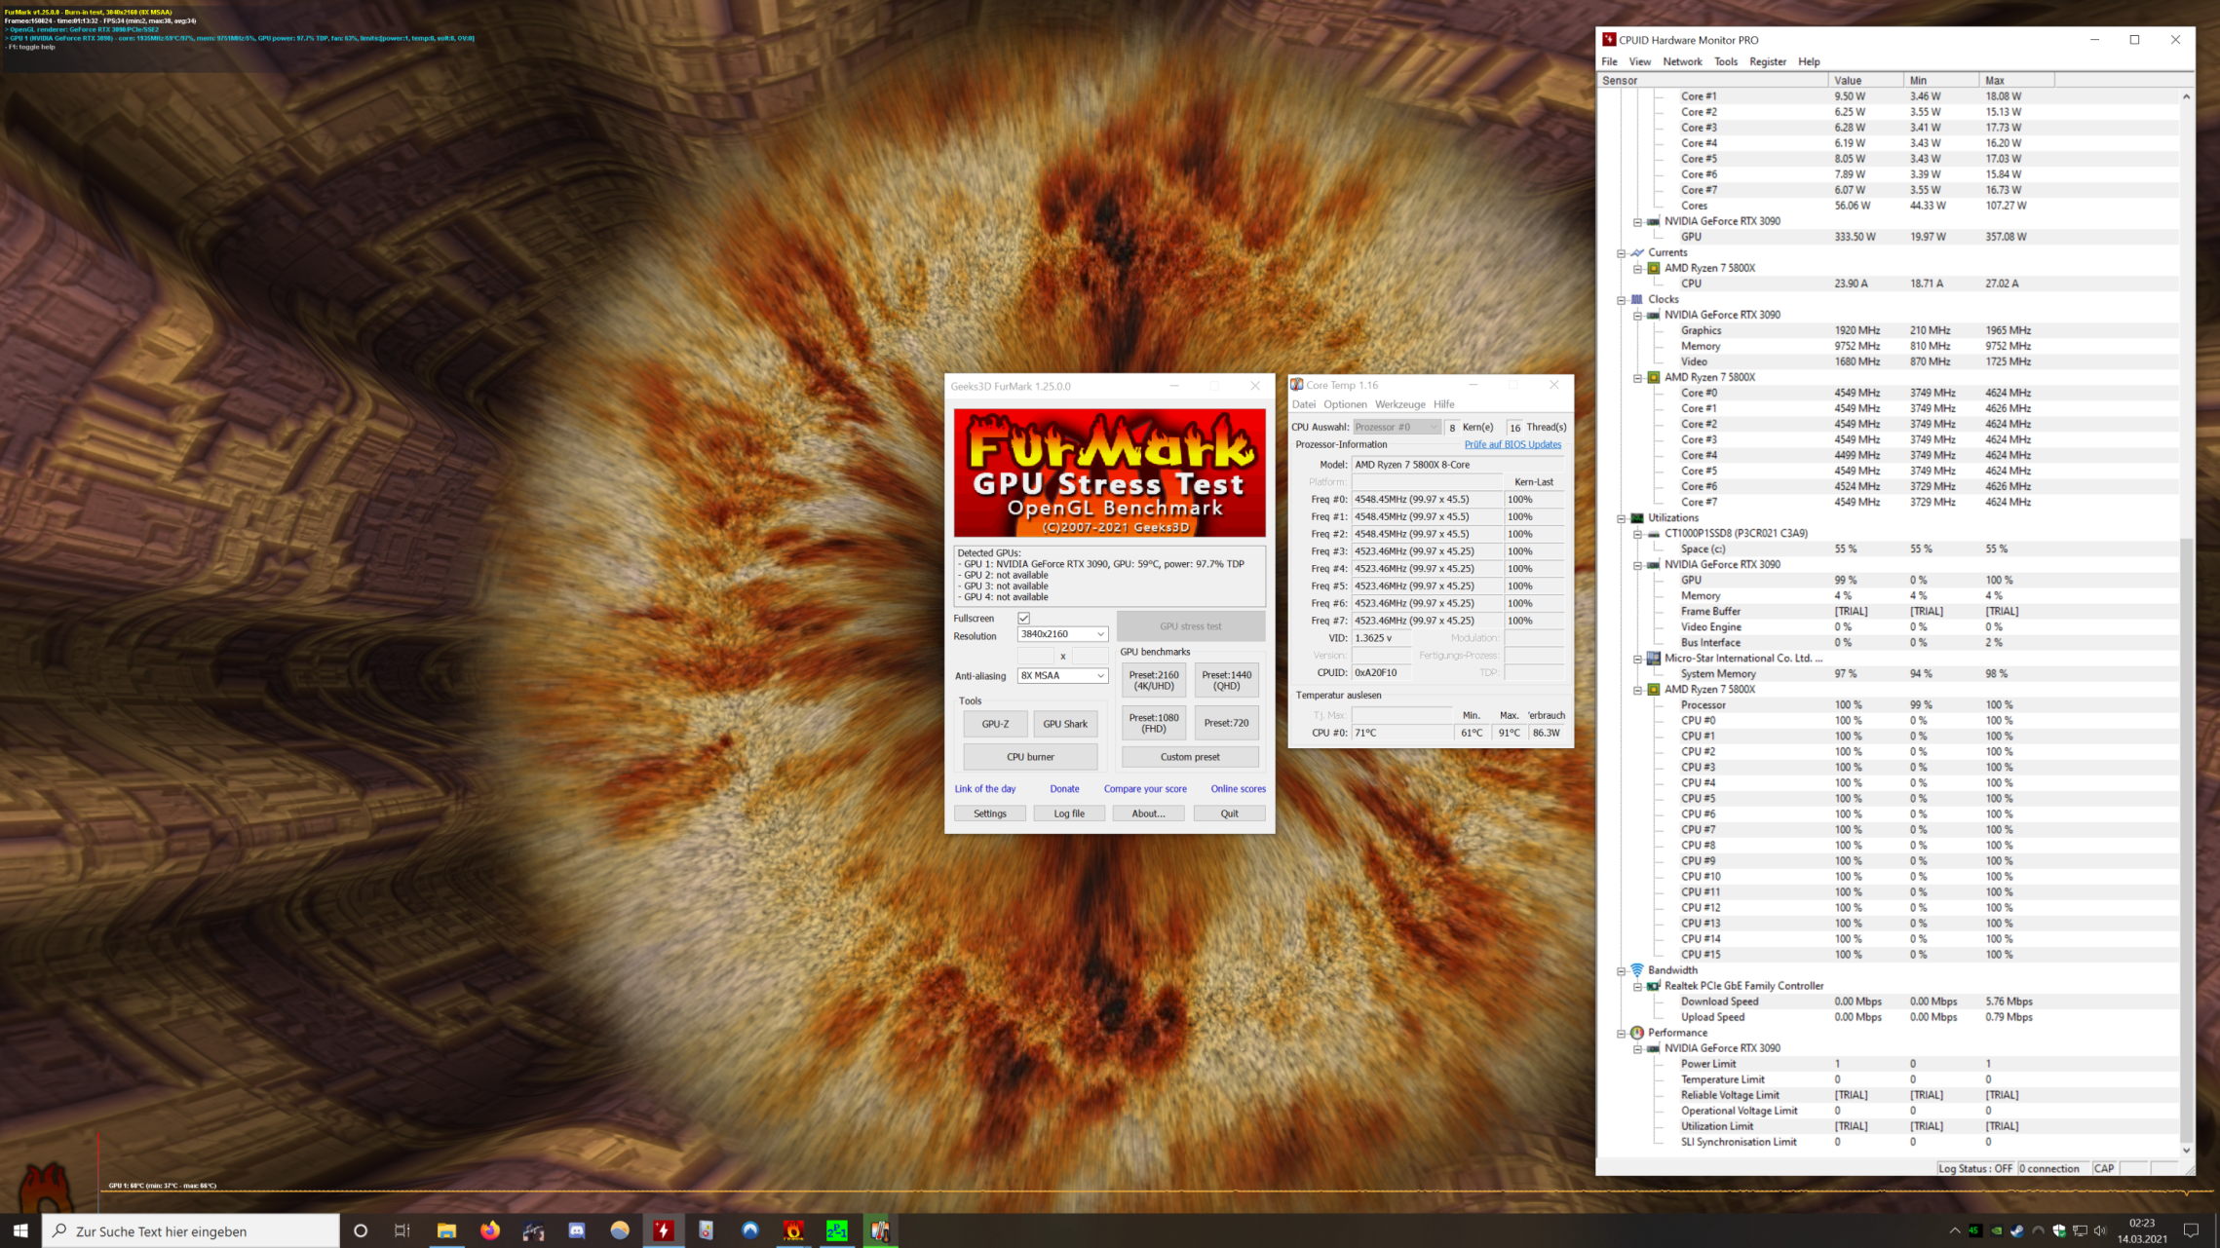Click HWMonitor scrollbar down arrow

(x=2186, y=1150)
